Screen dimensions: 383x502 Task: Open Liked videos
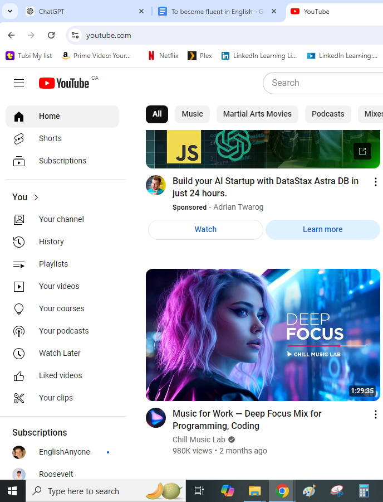click(60, 375)
